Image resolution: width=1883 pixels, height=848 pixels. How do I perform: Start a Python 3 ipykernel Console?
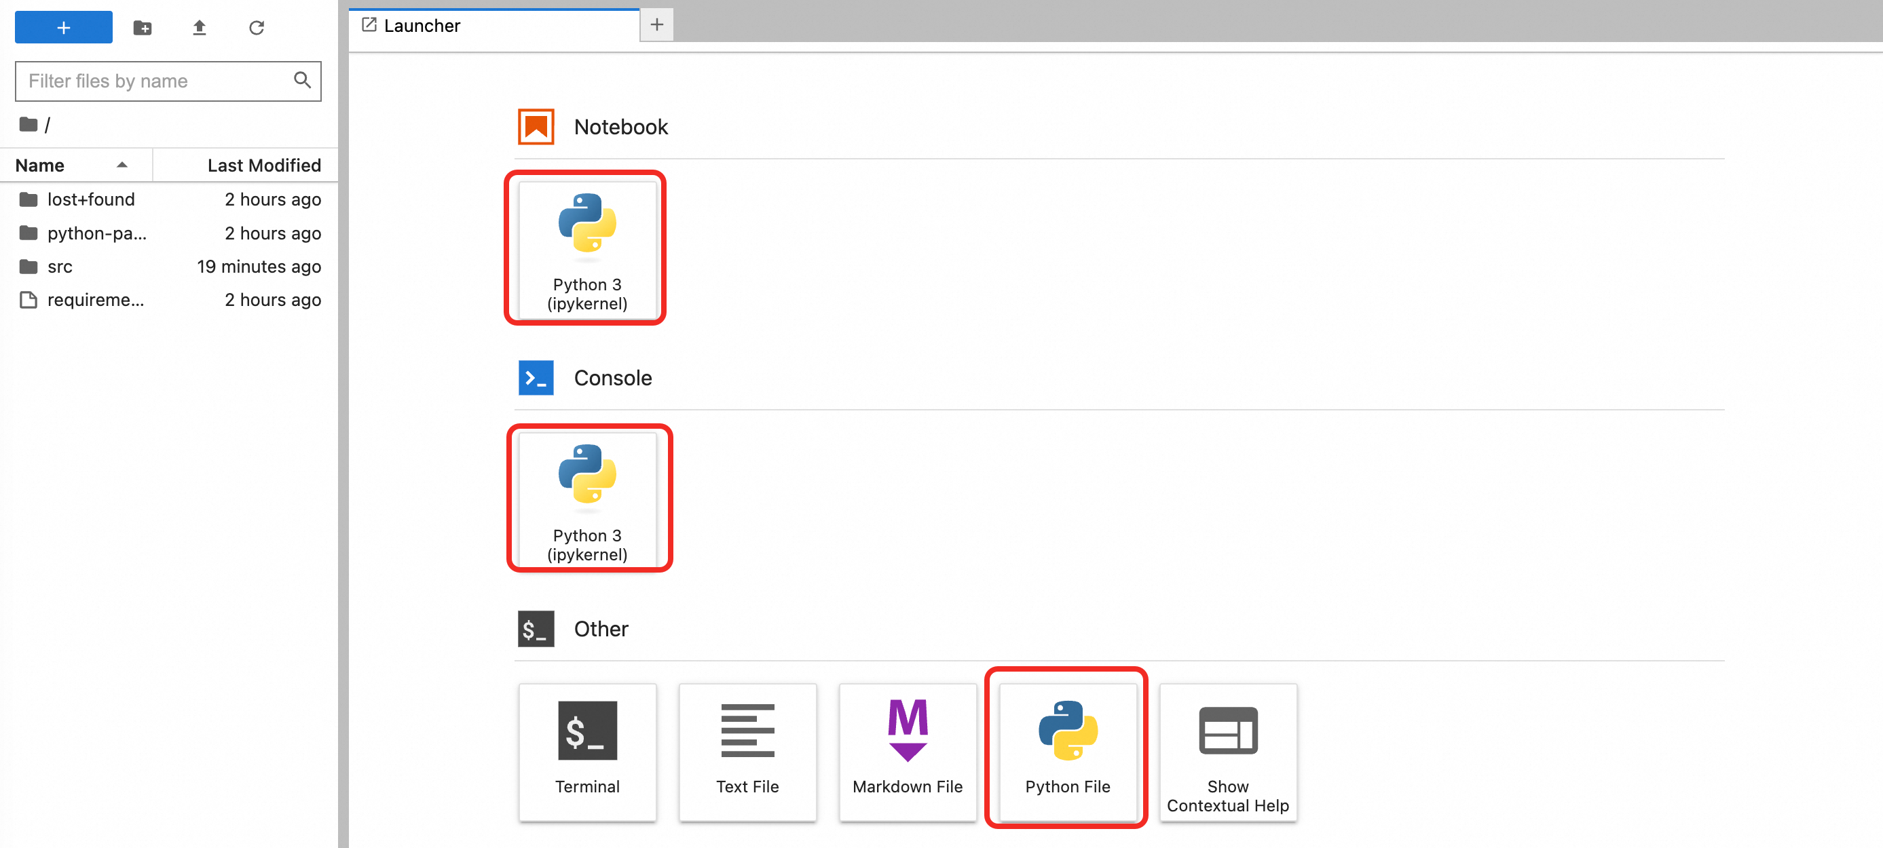coord(586,499)
